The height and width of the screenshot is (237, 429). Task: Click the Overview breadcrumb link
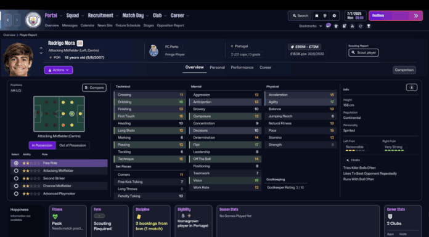pyautogui.click(x=9, y=35)
